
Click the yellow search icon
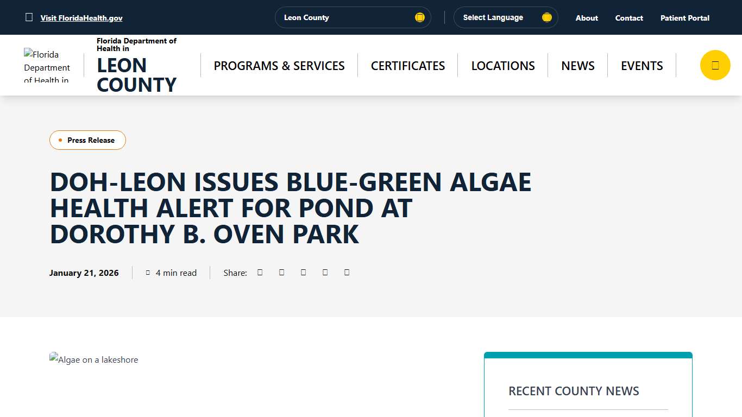pos(715,65)
